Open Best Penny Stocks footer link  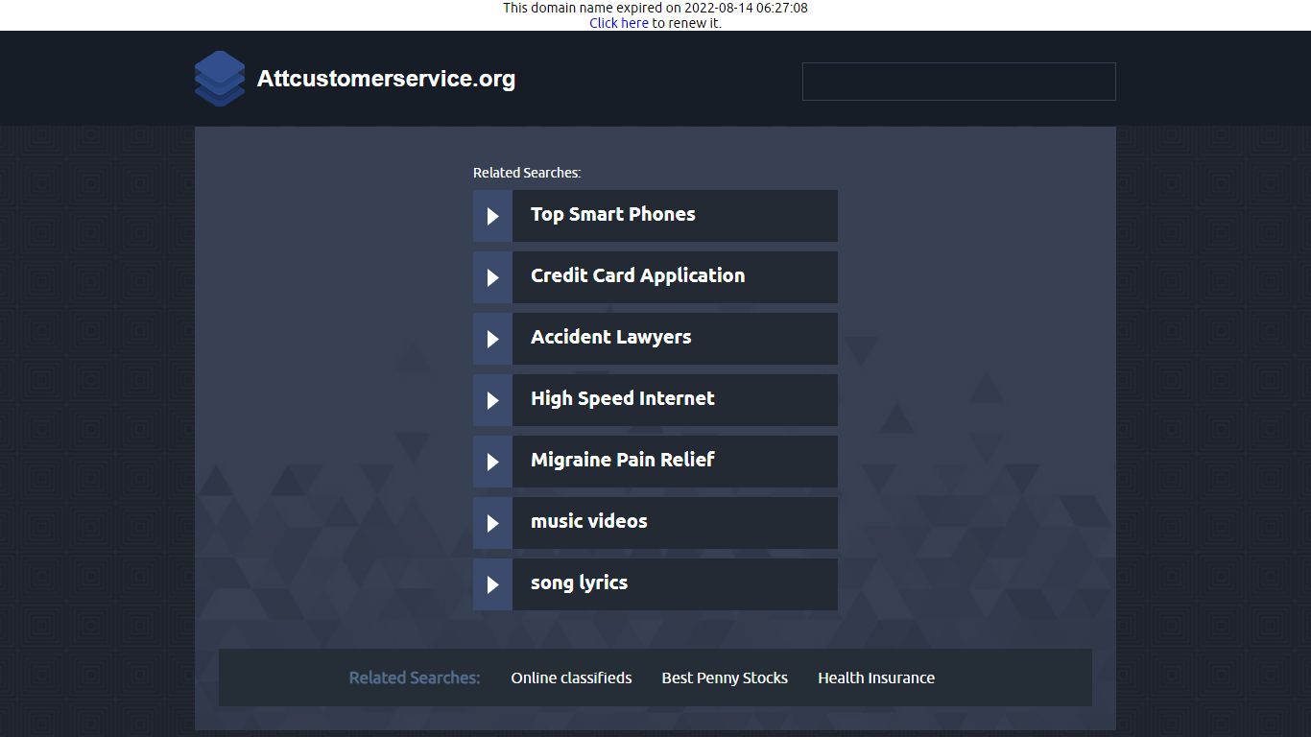[x=725, y=678]
